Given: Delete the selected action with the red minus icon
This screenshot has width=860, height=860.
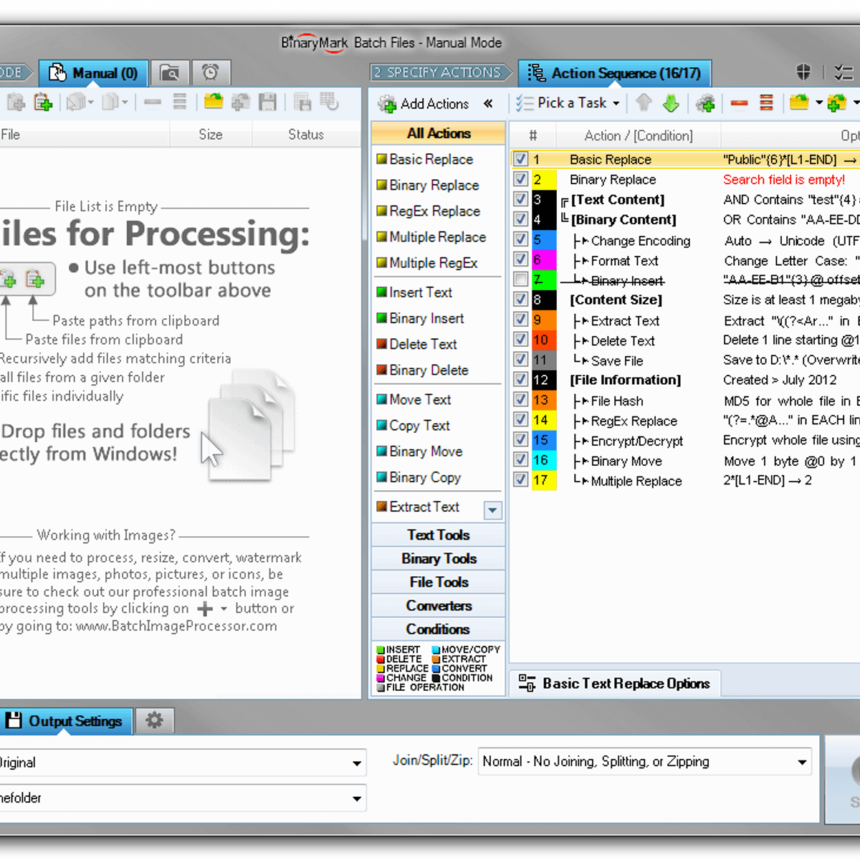Looking at the screenshot, I should point(739,103).
